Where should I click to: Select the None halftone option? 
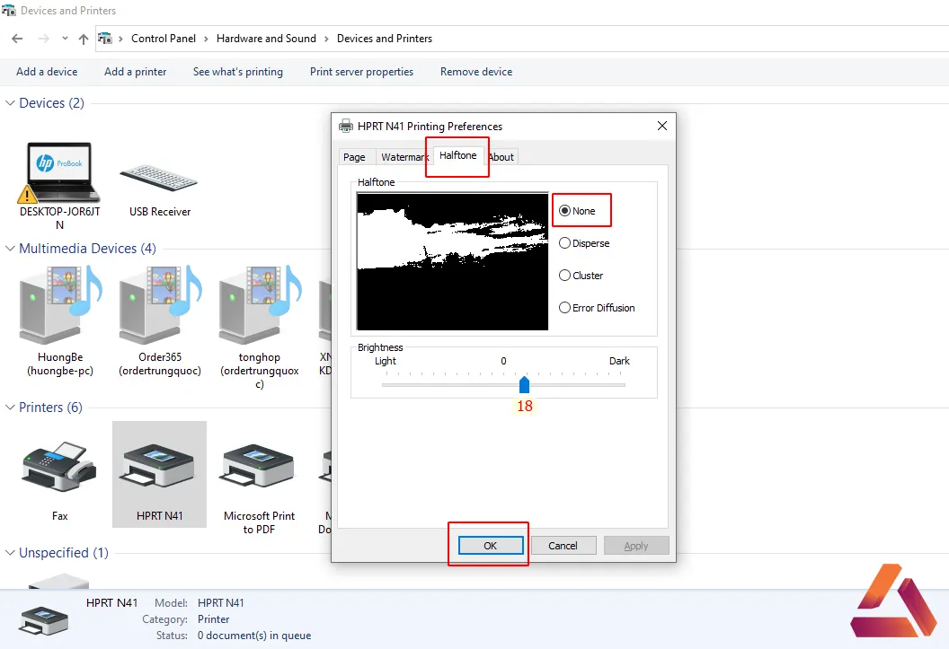pos(577,211)
